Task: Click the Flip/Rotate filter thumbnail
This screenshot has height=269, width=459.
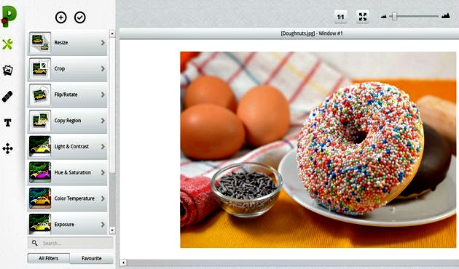Action: tap(40, 95)
